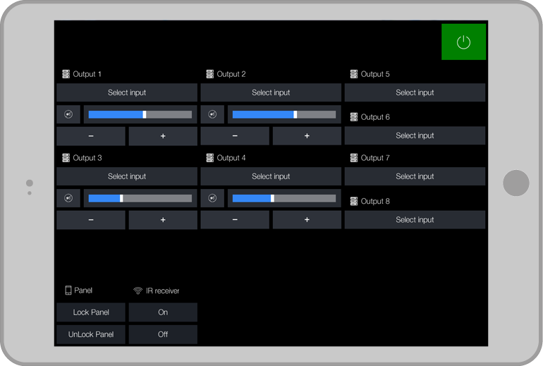Click the Output 1 volume slider

140,114
